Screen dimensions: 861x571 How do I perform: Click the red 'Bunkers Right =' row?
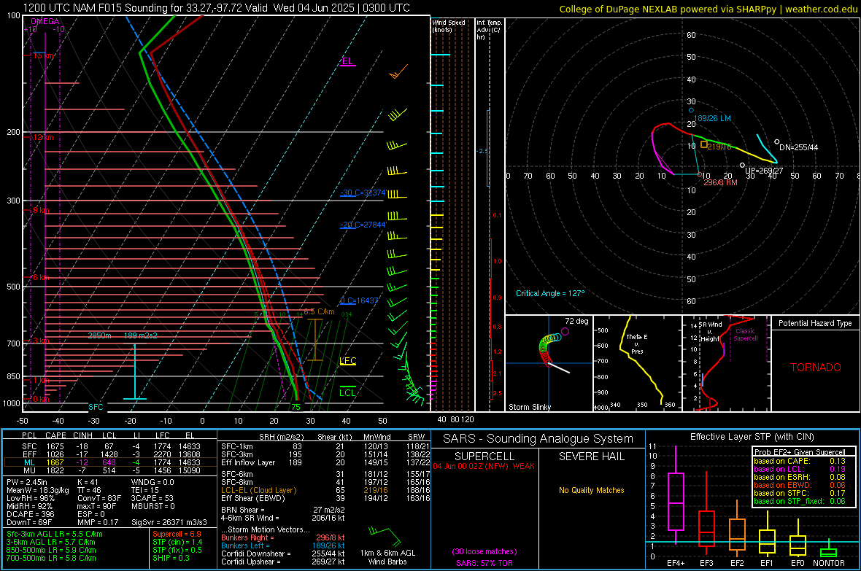coord(282,537)
